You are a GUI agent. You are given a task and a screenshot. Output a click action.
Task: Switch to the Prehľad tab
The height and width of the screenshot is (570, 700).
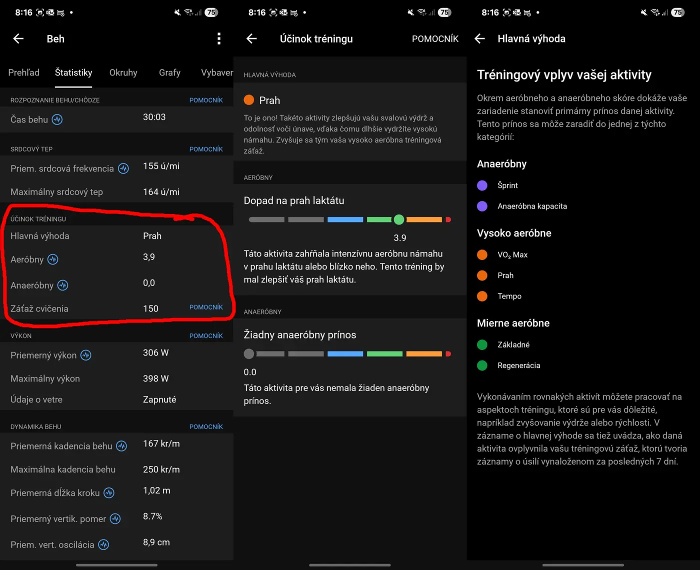point(24,72)
